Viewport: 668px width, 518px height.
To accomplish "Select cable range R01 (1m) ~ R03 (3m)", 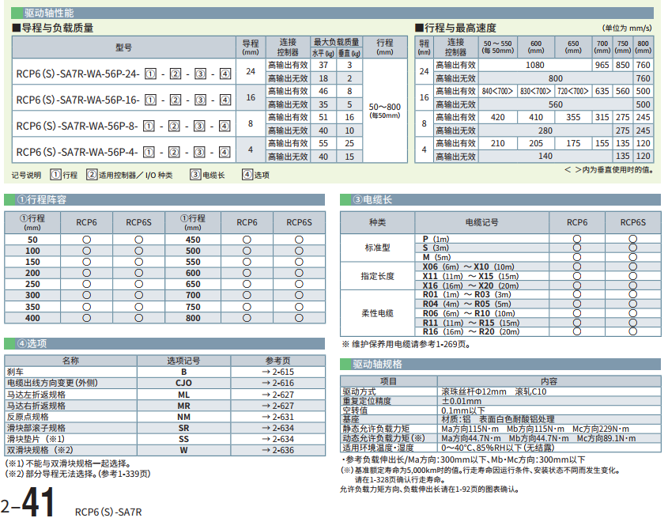I will (467, 294).
